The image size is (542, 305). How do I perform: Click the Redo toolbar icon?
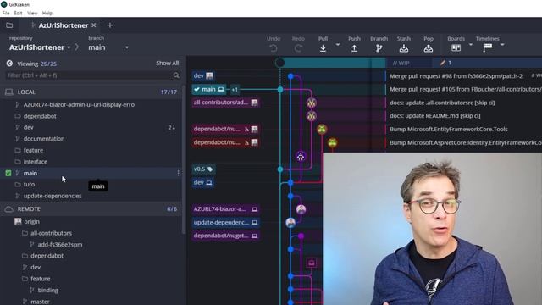298,48
